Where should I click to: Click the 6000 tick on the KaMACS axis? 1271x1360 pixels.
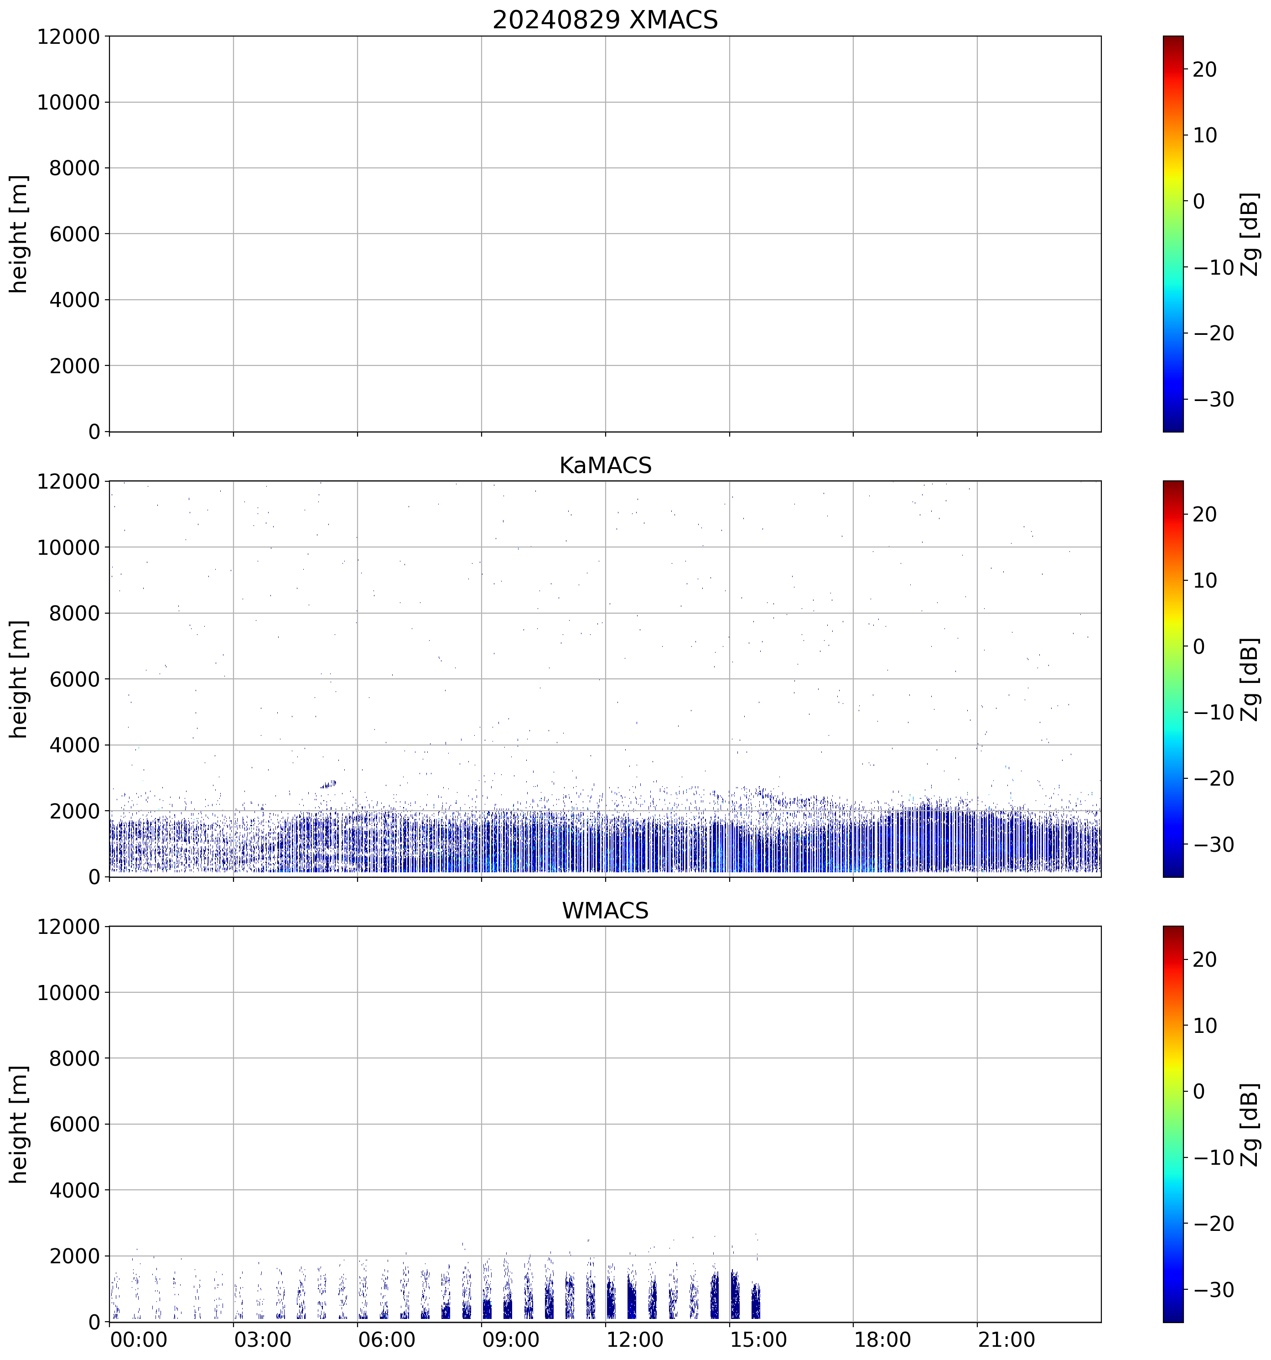[74, 679]
